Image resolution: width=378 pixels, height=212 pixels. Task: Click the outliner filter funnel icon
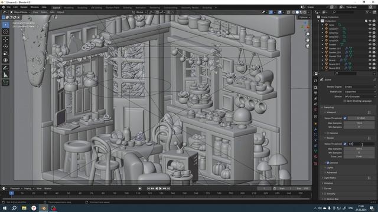[367, 12]
